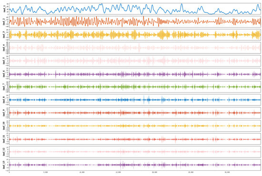Click the imf_3 axis label
This screenshot has width=262, height=176.
pos(4,35)
